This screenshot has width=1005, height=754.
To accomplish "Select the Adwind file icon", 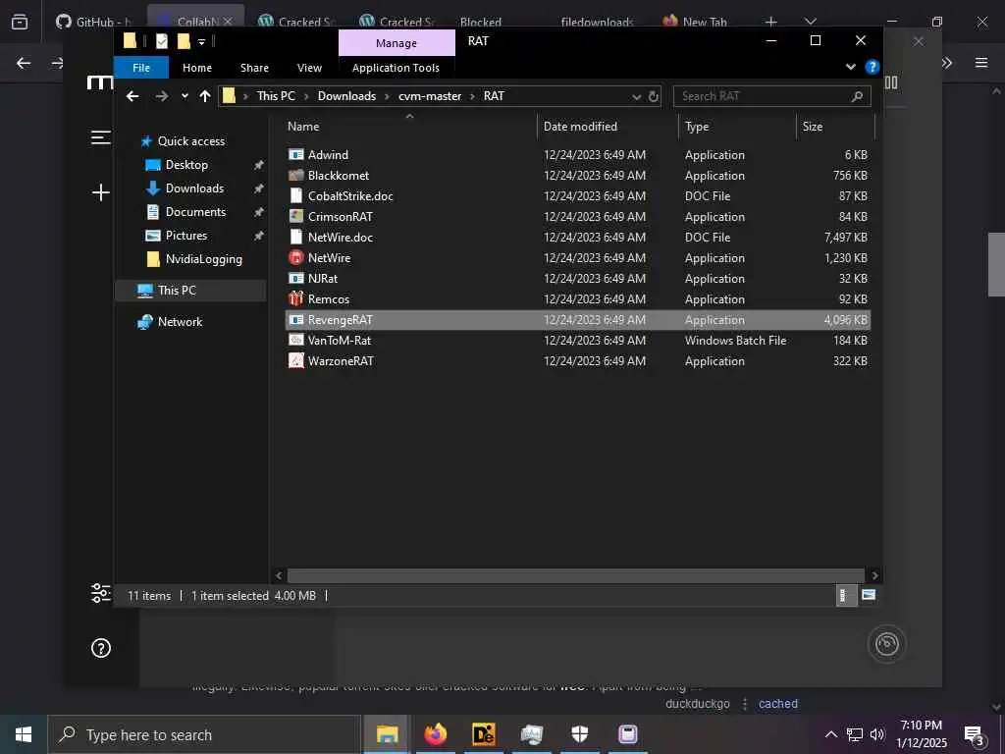I will coord(296,154).
